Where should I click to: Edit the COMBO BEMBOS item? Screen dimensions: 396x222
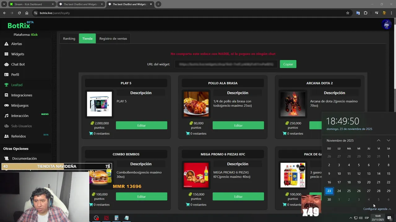(x=141, y=196)
